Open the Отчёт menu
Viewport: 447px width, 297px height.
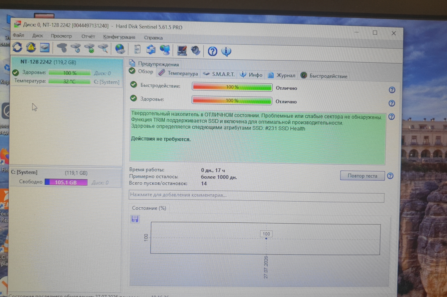point(88,36)
